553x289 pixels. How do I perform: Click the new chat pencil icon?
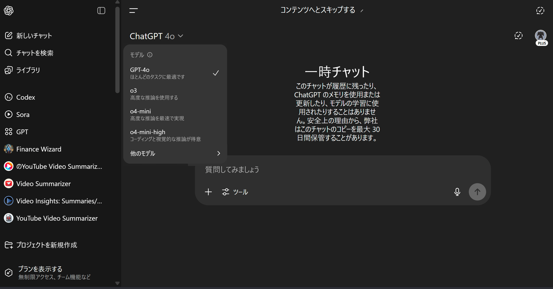pos(9,35)
